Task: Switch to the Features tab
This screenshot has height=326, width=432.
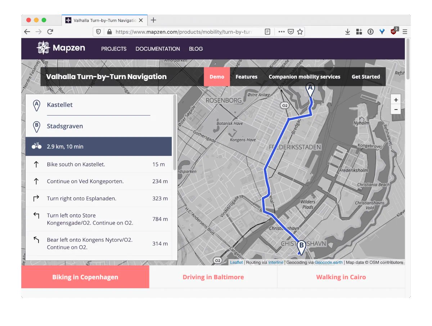Action: click(246, 77)
